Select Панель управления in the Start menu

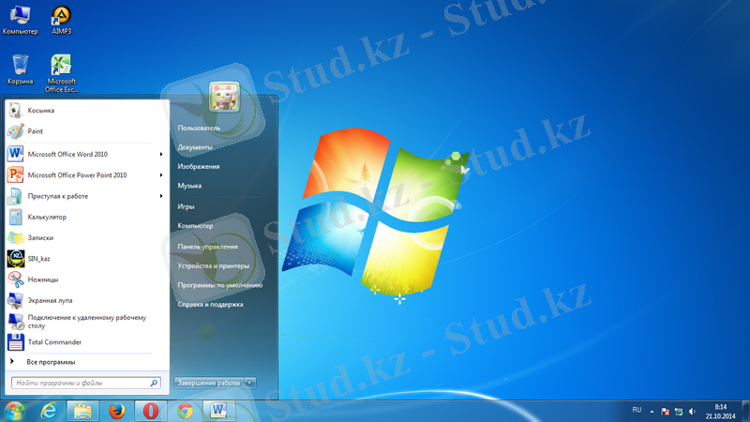click(x=207, y=246)
